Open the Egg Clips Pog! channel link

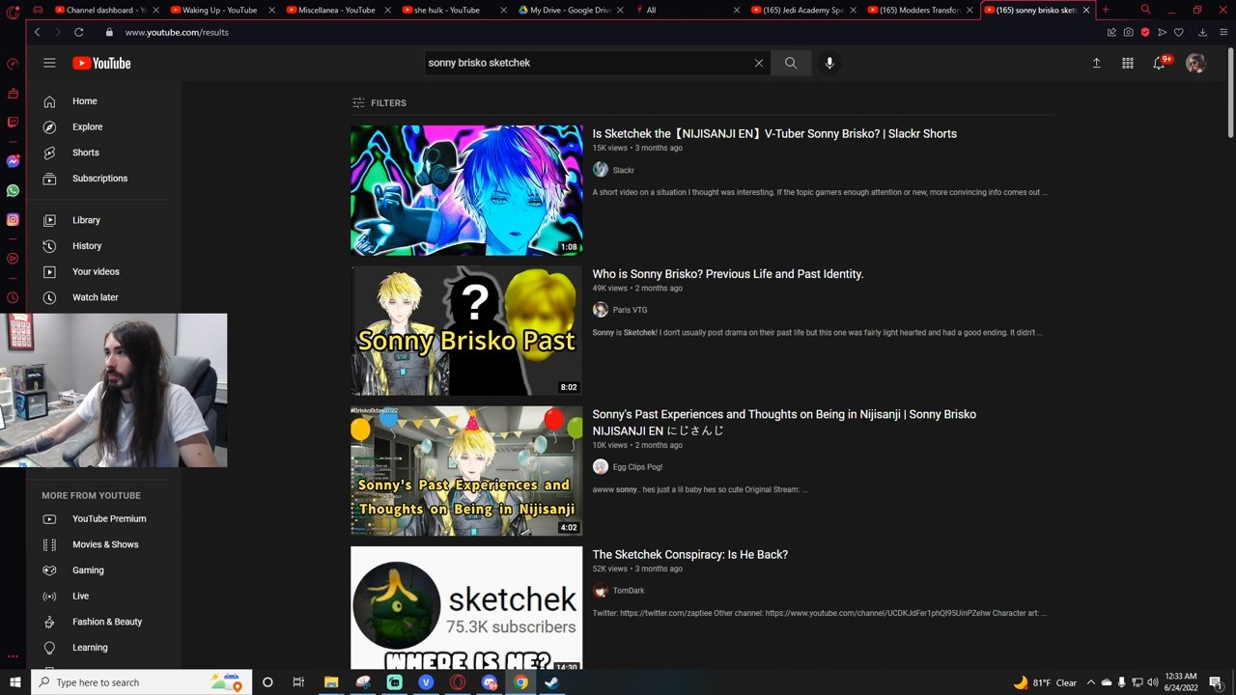(x=637, y=467)
